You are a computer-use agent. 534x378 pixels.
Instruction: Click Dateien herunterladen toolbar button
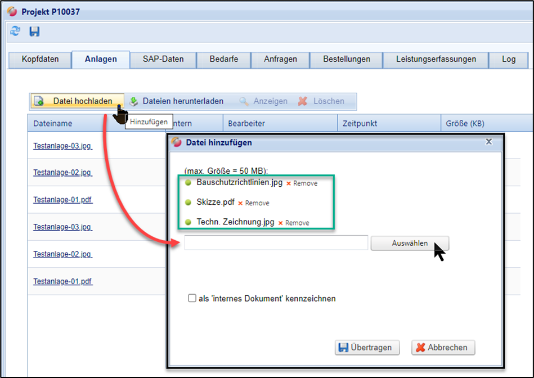tap(177, 101)
